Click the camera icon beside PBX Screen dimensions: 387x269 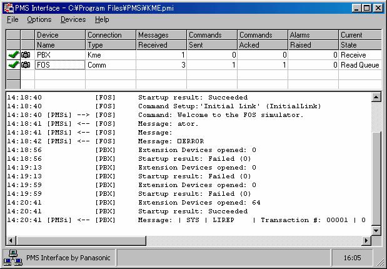[x=26, y=54]
